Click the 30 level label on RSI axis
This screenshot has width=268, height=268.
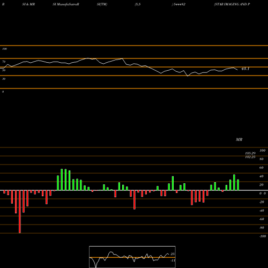(4, 79)
